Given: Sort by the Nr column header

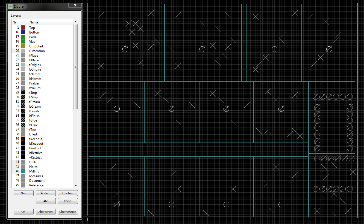Looking at the screenshot, I should pyautogui.click(x=16, y=22).
